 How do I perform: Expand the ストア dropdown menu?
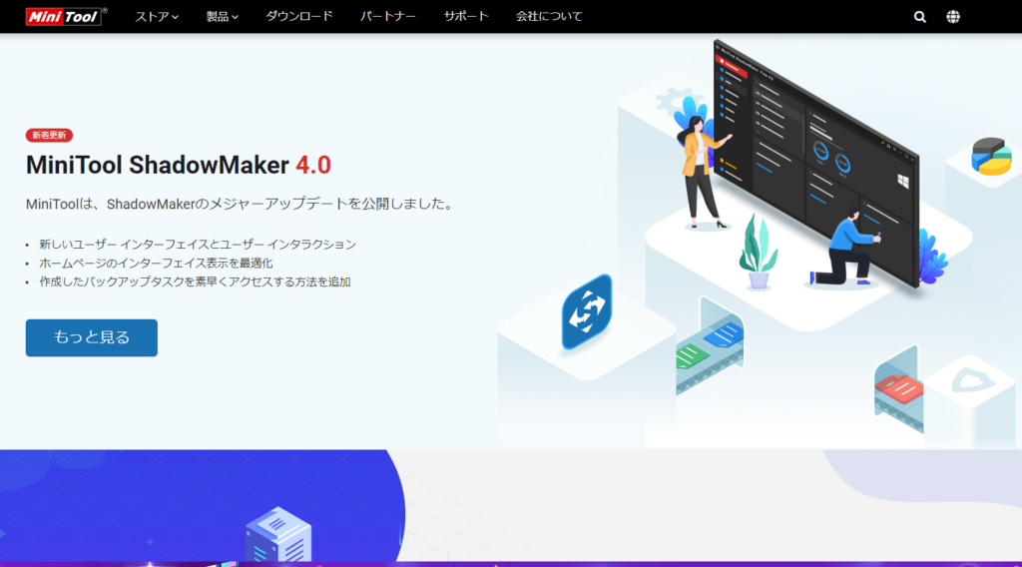point(157,17)
